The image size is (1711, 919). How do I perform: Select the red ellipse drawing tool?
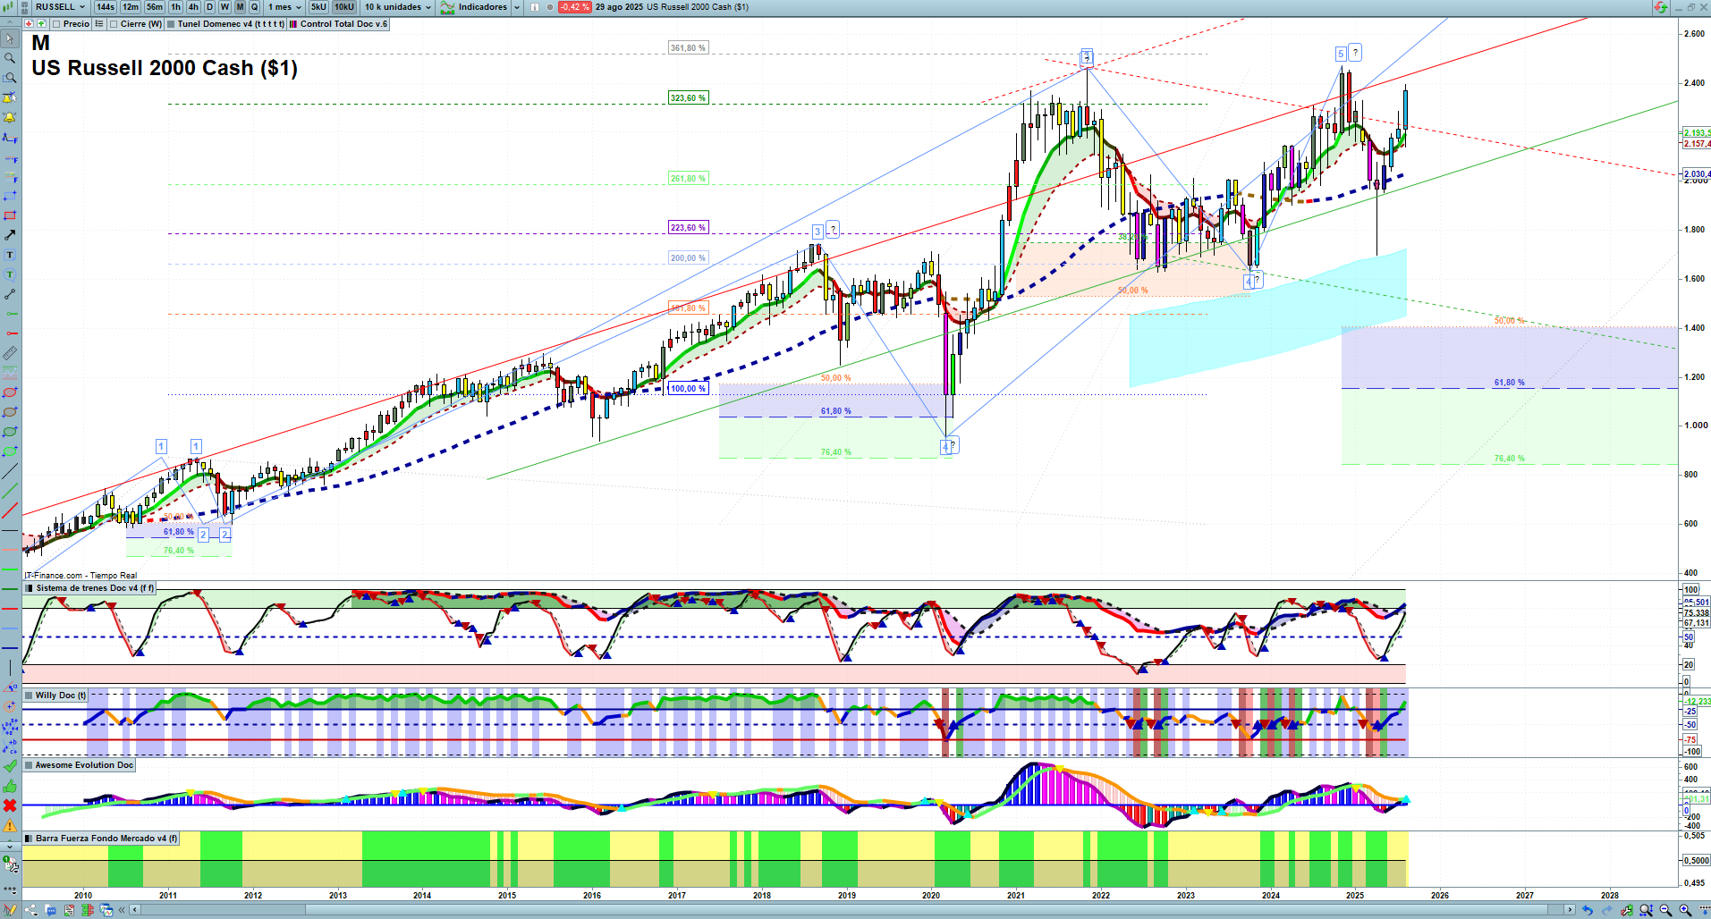(x=10, y=392)
